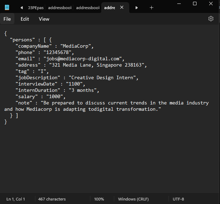Switch to the 03PEpas tab

[36, 8]
